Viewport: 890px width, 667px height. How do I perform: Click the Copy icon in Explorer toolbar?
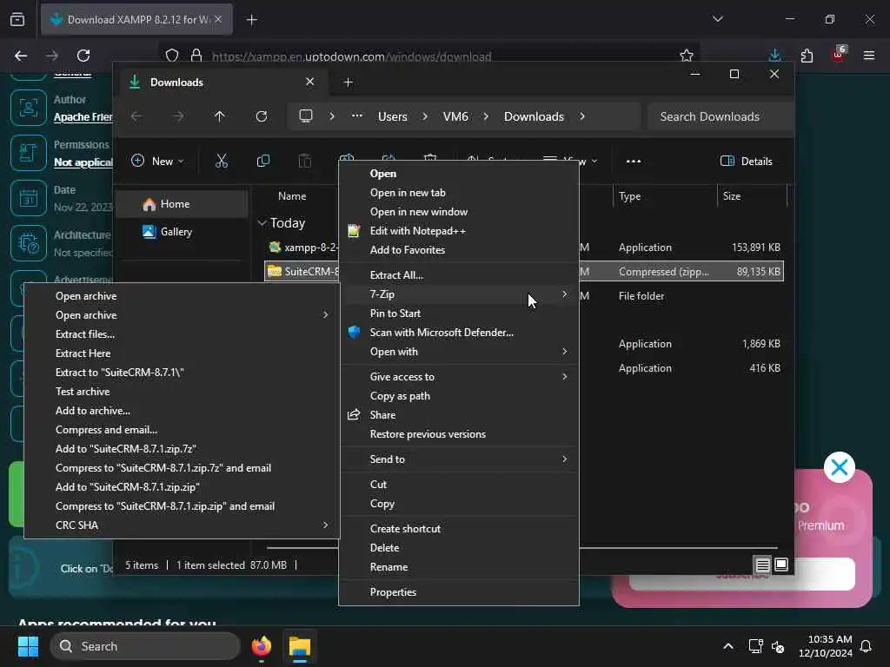tap(262, 161)
